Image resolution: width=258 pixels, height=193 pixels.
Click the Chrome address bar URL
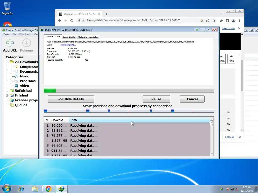(131, 21)
